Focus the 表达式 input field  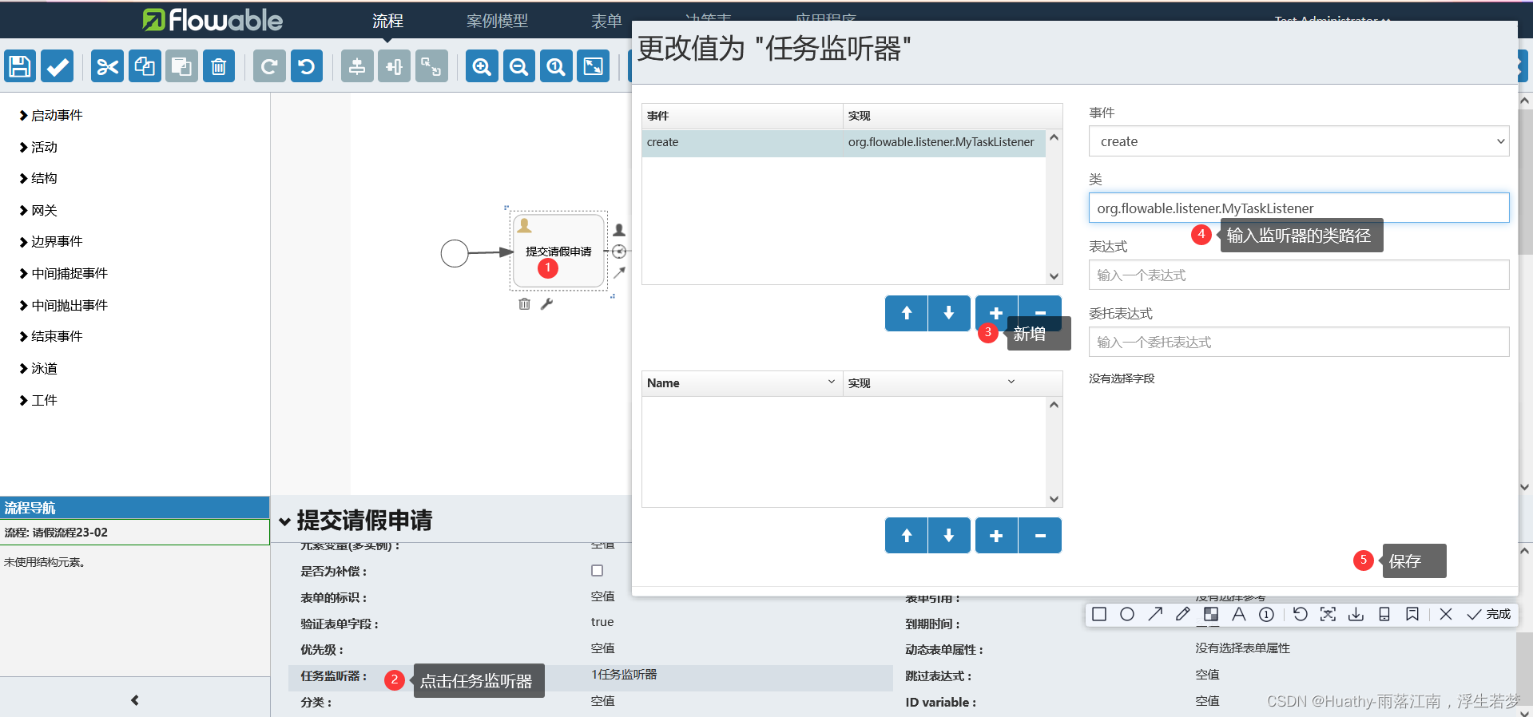(x=1299, y=275)
